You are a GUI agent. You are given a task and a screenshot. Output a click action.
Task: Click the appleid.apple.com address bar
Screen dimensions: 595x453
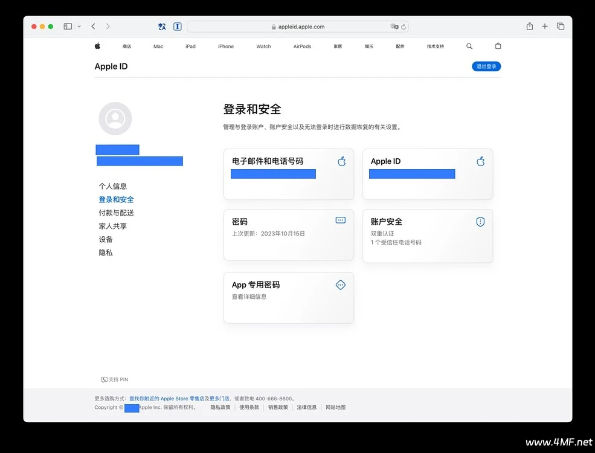click(301, 27)
